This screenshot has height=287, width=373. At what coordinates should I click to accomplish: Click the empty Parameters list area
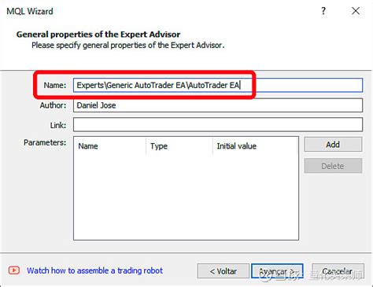[186, 197]
